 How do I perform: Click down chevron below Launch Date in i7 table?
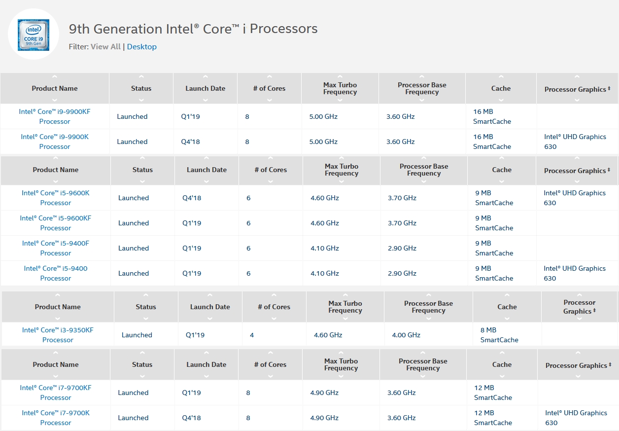[x=206, y=376]
